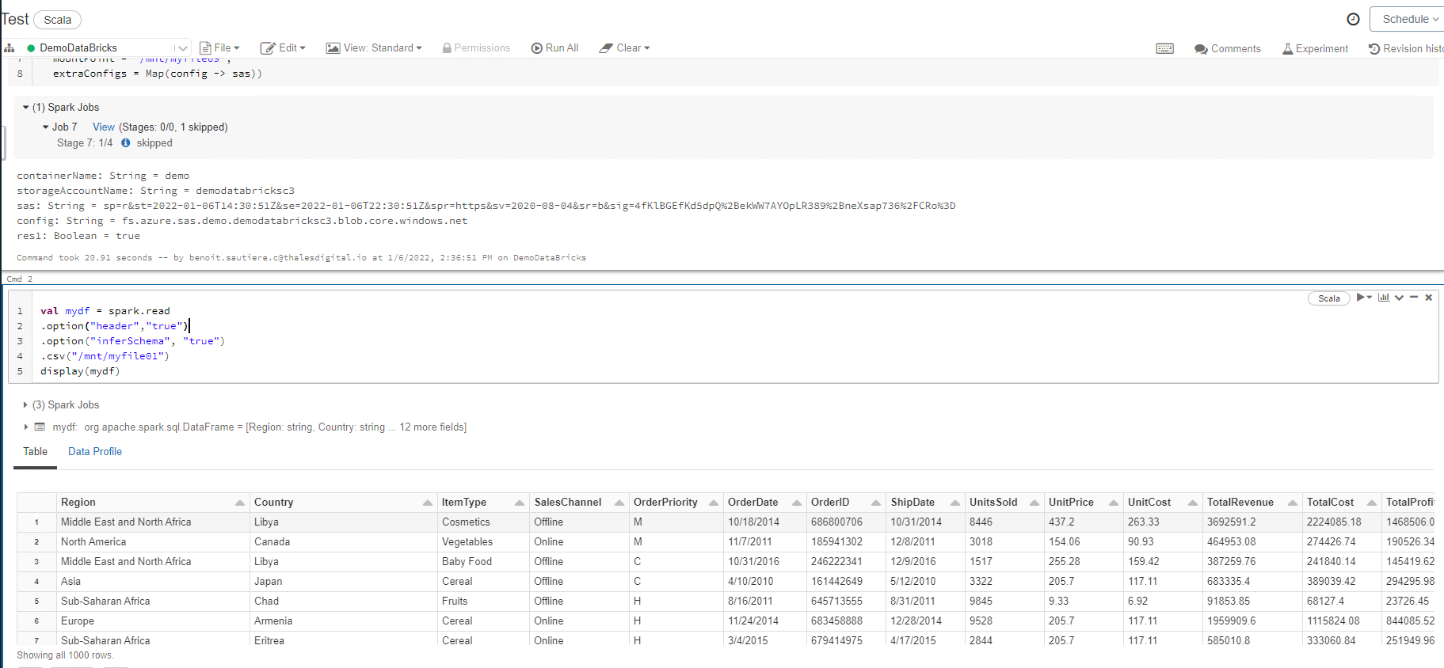Click the 'Showing all 1000 rows.' text

pyautogui.click(x=65, y=655)
